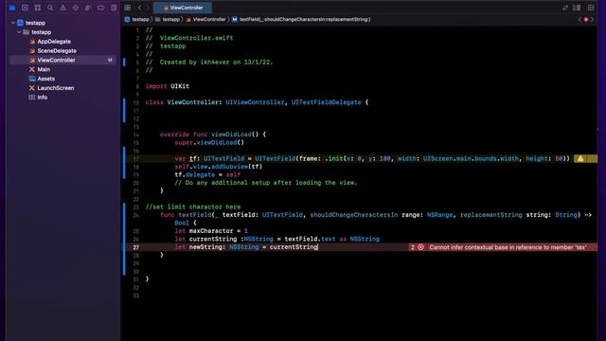Image resolution: width=606 pixels, height=341 pixels.
Task: Open Info plist file
Action: (x=42, y=98)
